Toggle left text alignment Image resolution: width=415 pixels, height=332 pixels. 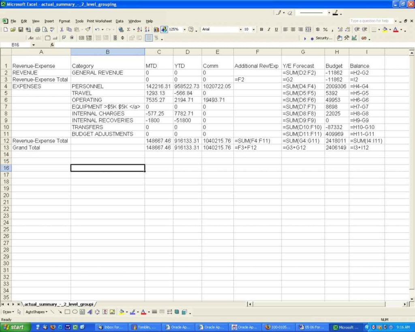(x=285, y=30)
